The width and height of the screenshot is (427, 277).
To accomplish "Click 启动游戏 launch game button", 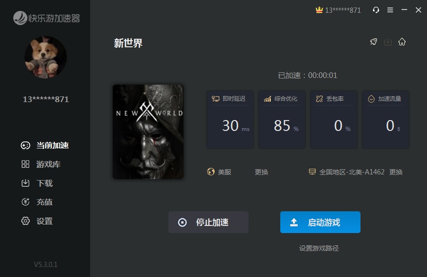I will (320, 222).
